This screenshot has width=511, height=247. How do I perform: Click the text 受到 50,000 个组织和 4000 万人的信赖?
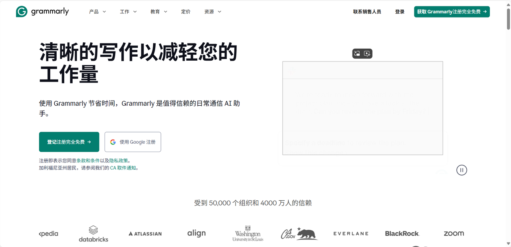point(253,203)
